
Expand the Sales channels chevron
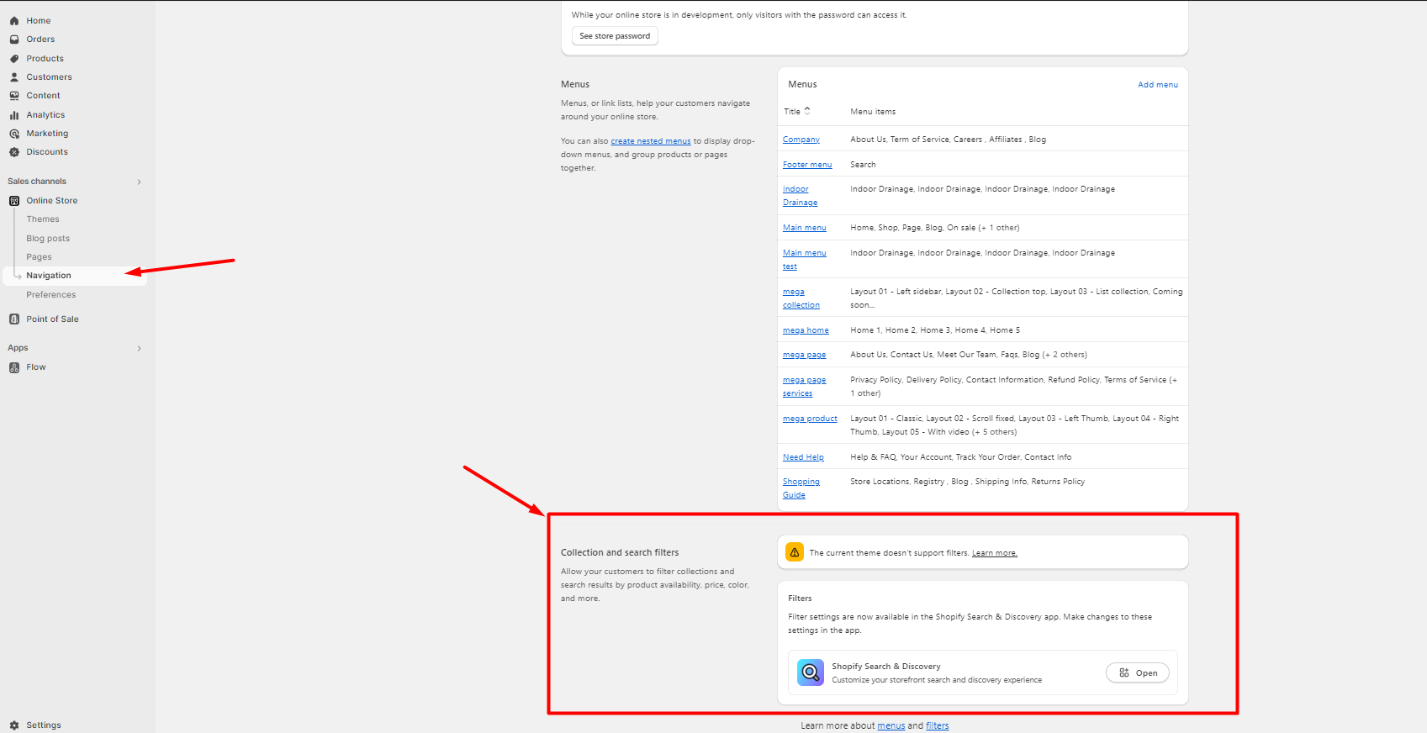(x=140, y=182)
